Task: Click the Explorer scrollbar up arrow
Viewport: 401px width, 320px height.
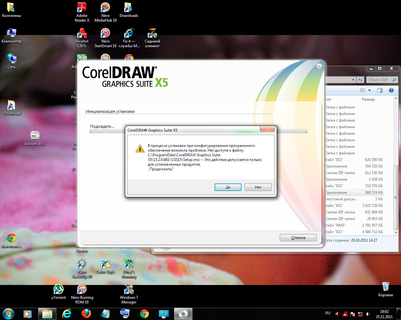Action: coord(396,98)
